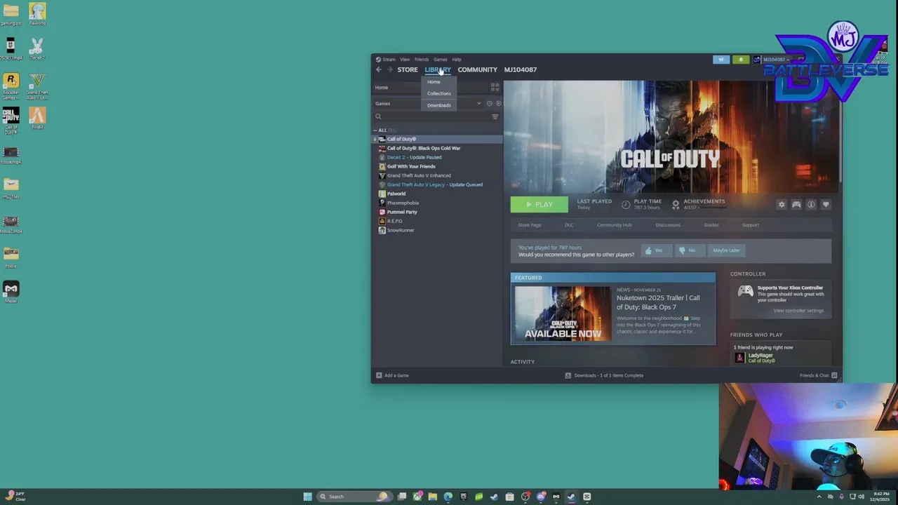Click the magnifier icon in library search
Screen dimensions: 898x505
378,117
